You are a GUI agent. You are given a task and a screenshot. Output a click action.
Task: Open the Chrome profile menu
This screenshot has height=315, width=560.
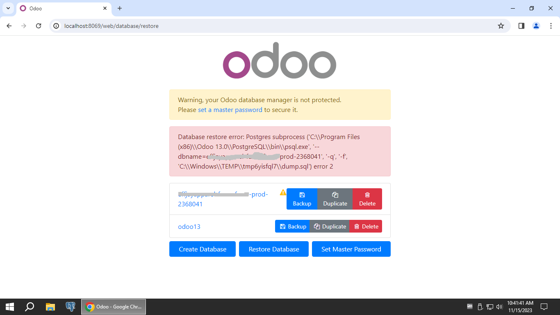pos(536,26)
